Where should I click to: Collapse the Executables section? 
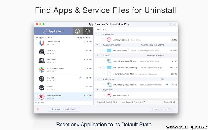tap(97, 34)
